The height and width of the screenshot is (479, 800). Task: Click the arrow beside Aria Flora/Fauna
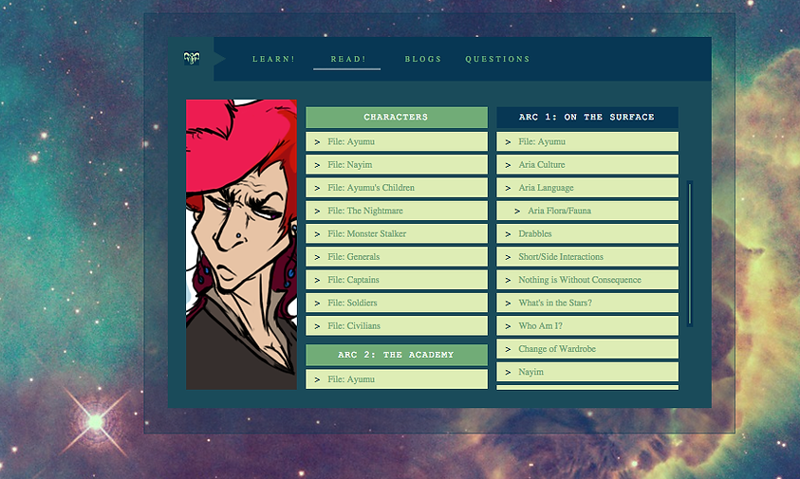click(x=517, y=212)
